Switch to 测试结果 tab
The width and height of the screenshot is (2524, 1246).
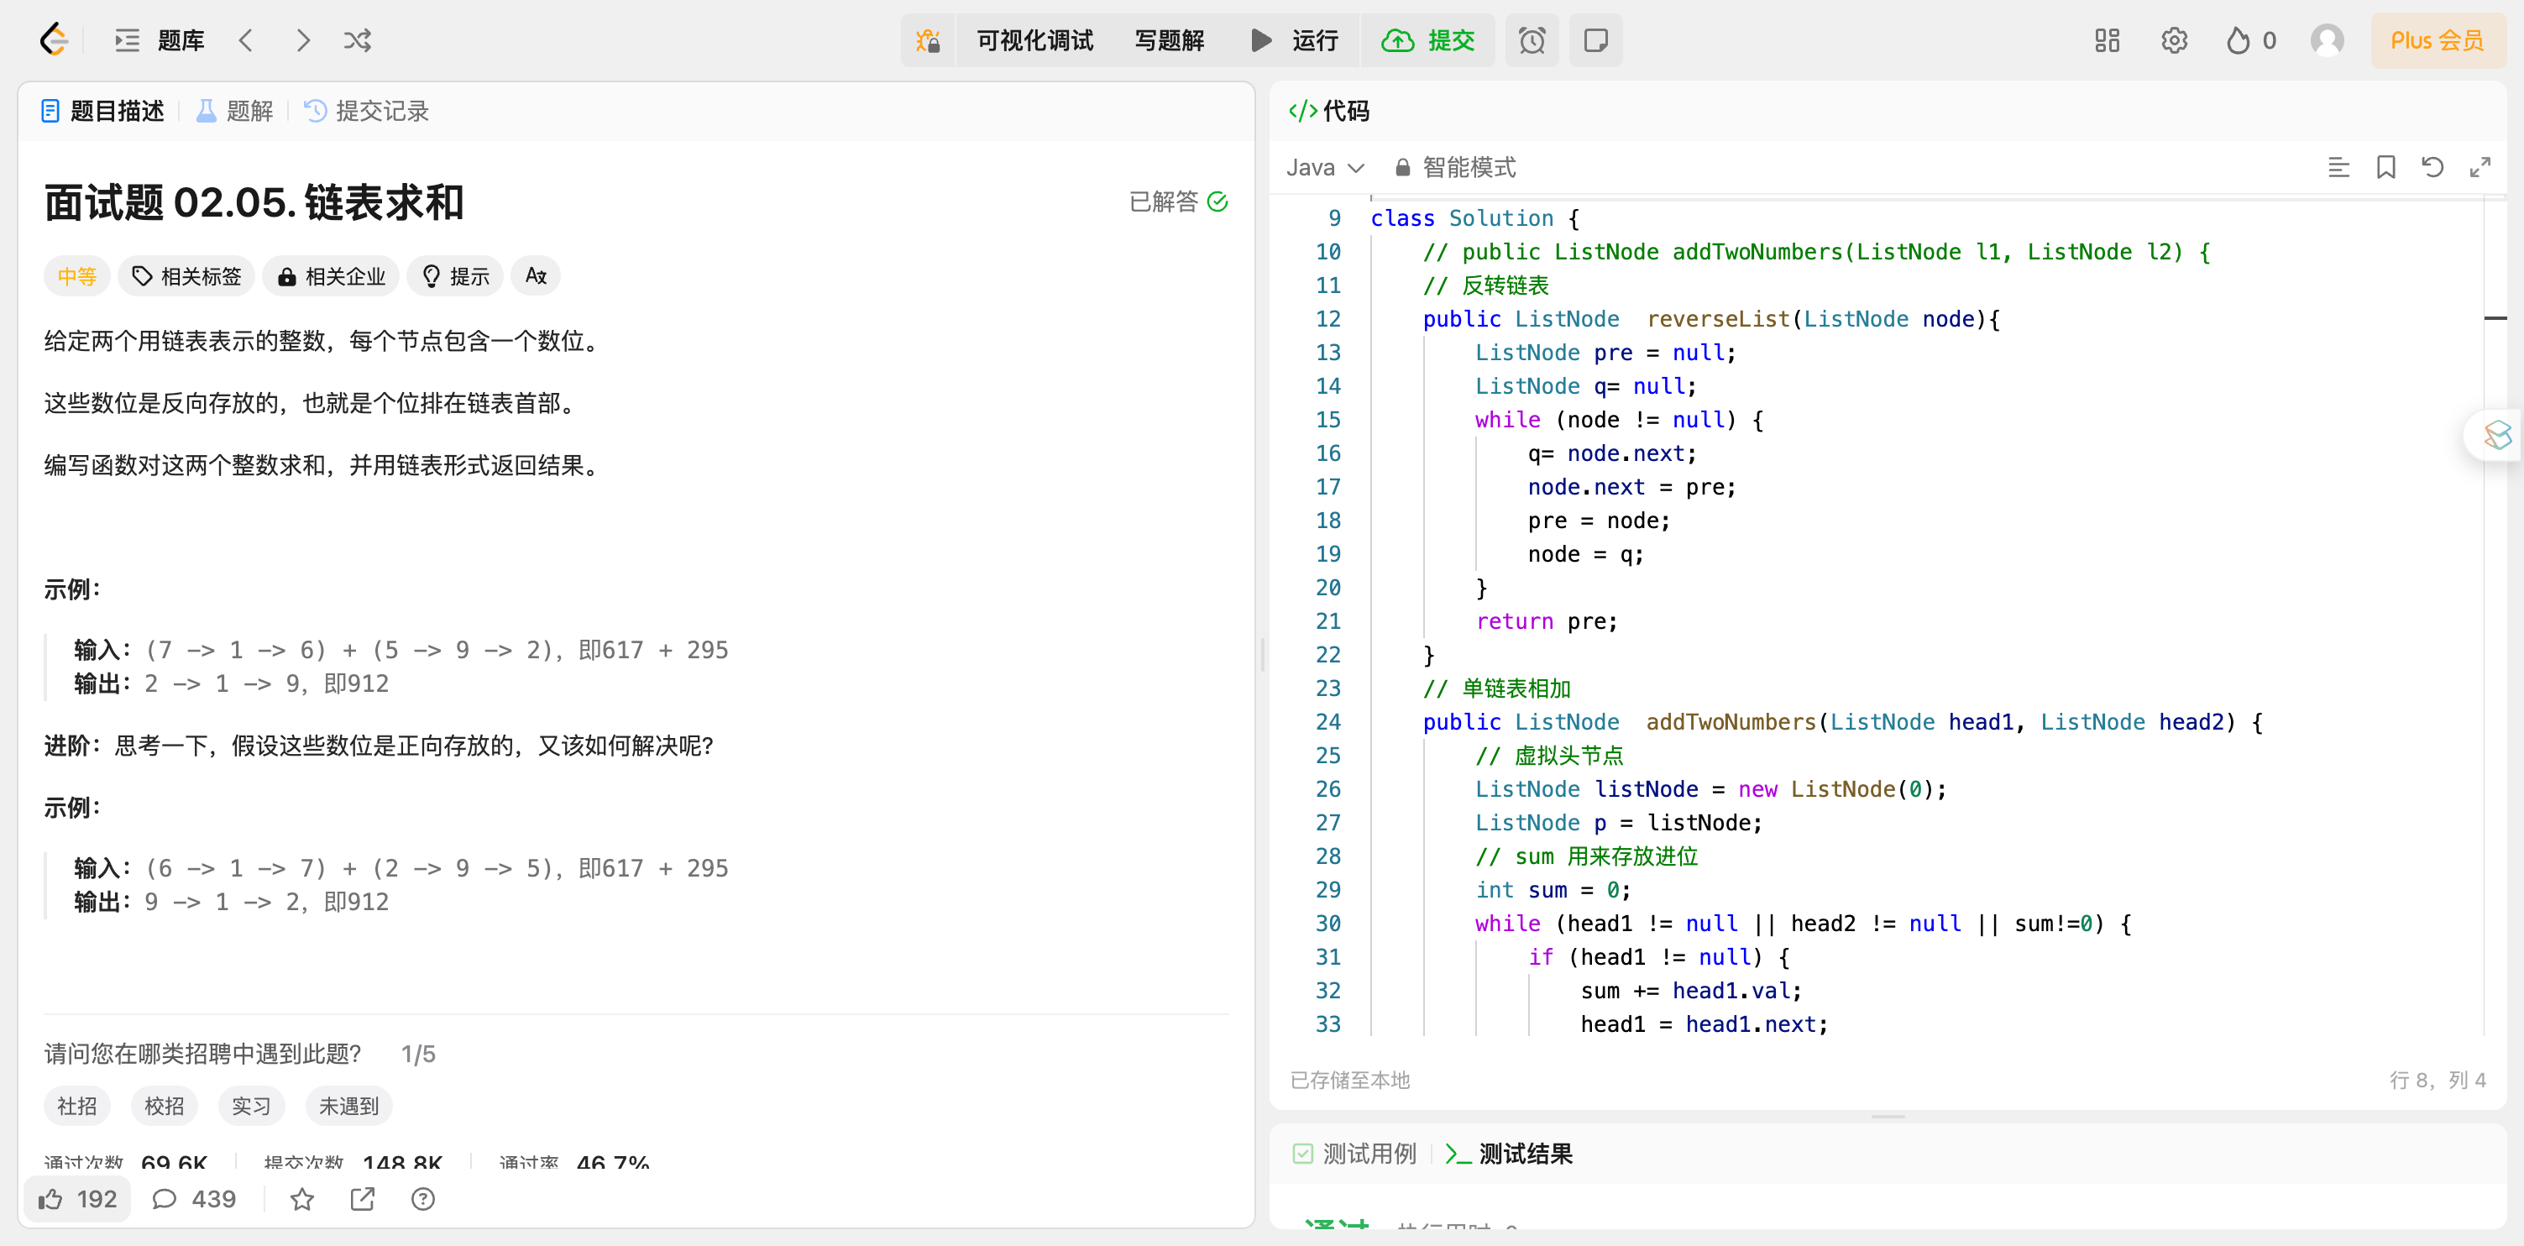[x=1509, y=1154]
